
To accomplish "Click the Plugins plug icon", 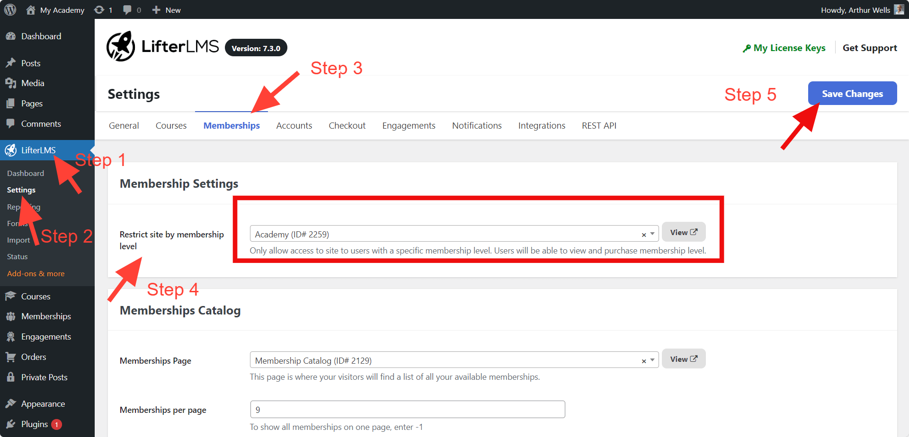I will point(10,424).
